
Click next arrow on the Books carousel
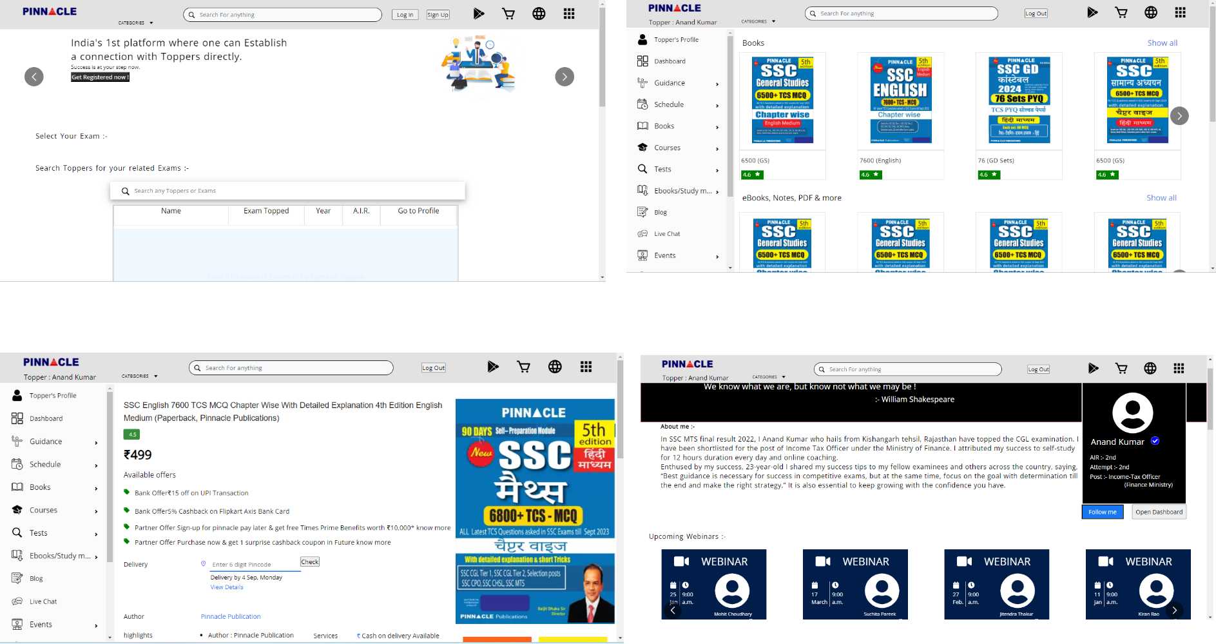1179,116
